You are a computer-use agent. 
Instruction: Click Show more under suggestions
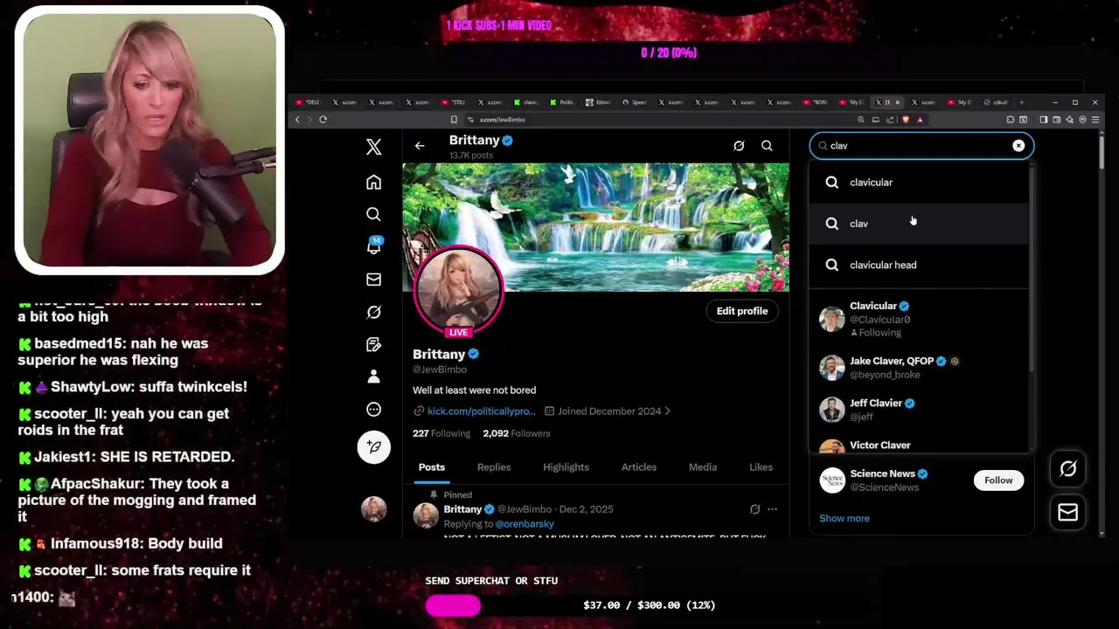(x=844, y=518)
